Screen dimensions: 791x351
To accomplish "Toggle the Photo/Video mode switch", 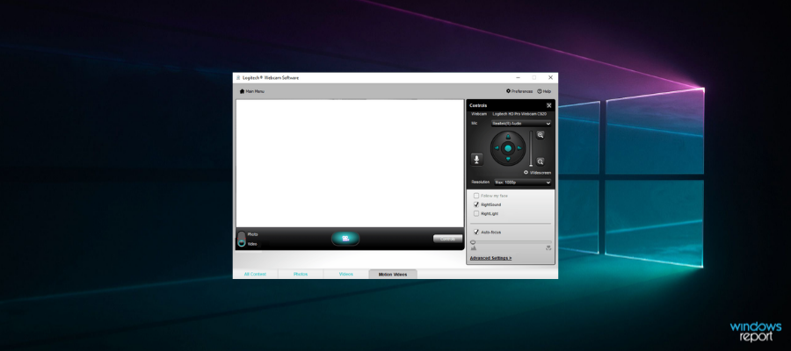I will pos(242,239).
